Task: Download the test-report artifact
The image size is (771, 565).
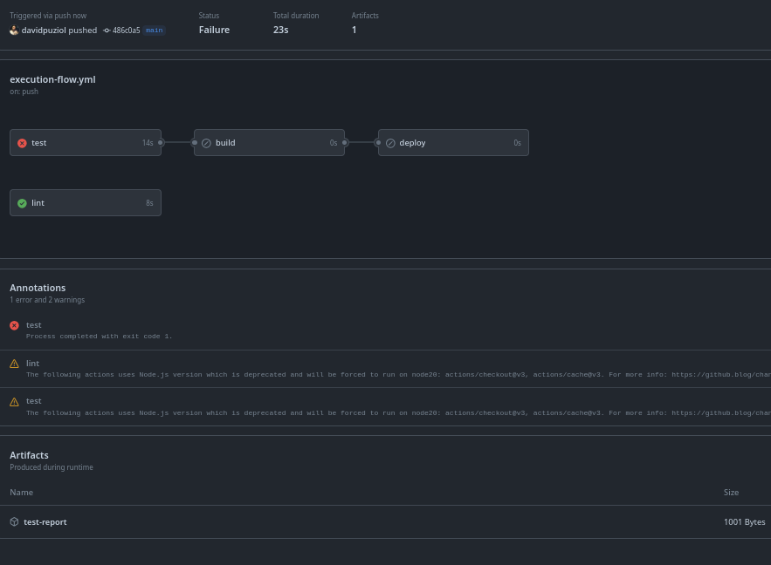Action: coord(45,522)
